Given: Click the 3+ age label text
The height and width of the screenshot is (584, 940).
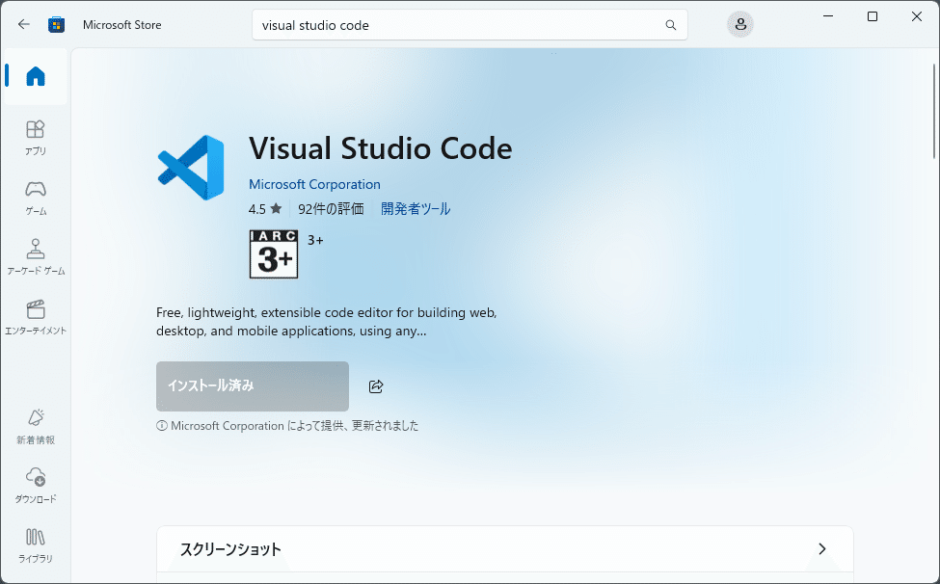Looking at the screenshot, I should point(315,240).
